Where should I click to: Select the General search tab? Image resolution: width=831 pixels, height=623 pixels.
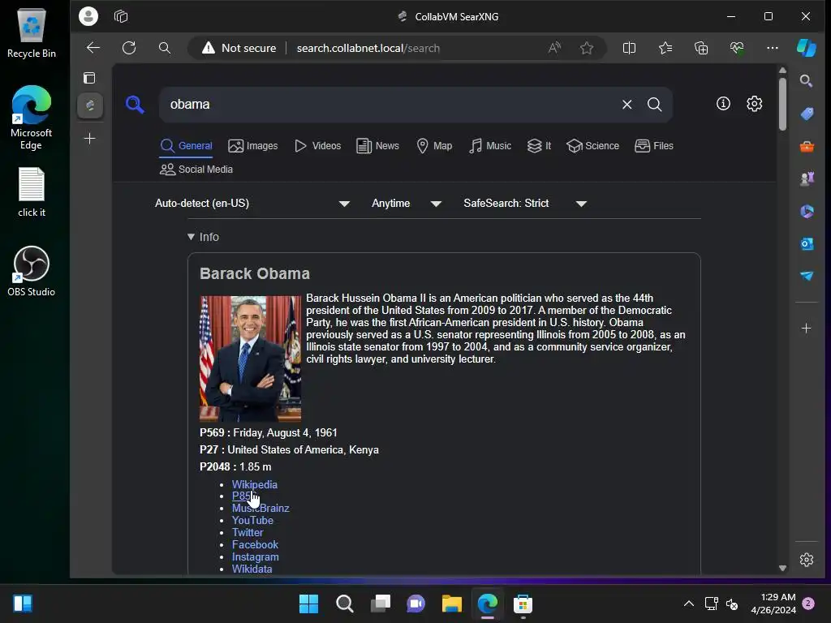tap(186, 146)
